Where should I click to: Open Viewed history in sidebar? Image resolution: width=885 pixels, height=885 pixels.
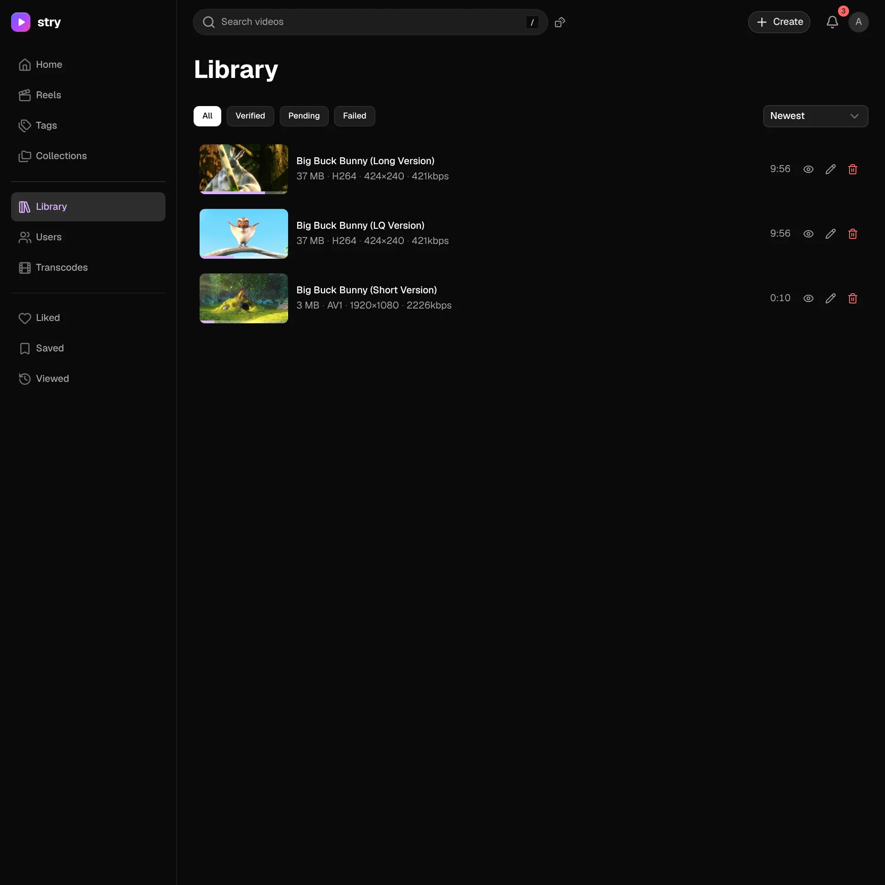[x=88, y=379]
